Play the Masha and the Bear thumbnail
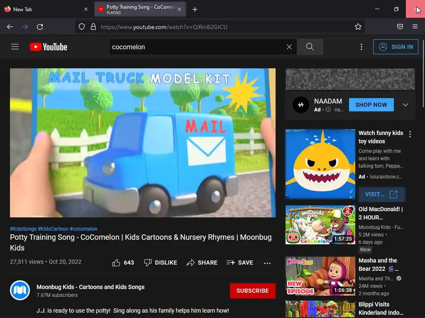Viewport: 425px width, 318px height. 320,276
